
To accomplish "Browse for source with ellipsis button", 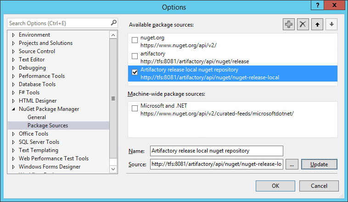I will (292, 164).
